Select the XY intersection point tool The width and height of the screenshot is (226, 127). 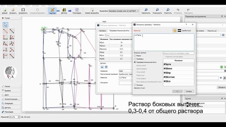[x=6, y=50]
